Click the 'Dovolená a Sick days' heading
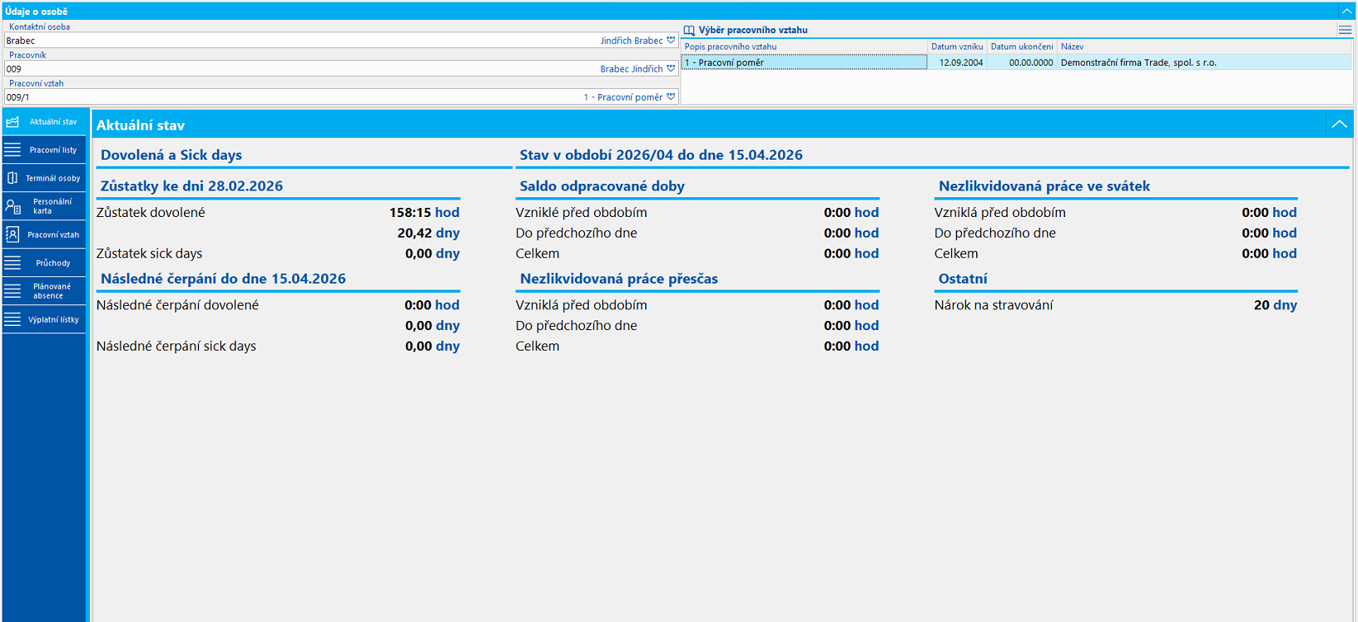Screen dimensions: 1358x622 [x=171, y=155]
